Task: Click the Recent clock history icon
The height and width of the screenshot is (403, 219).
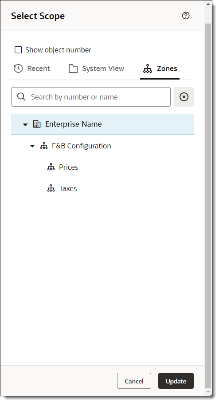Action: pyautogui.click(x=18, y=68)
